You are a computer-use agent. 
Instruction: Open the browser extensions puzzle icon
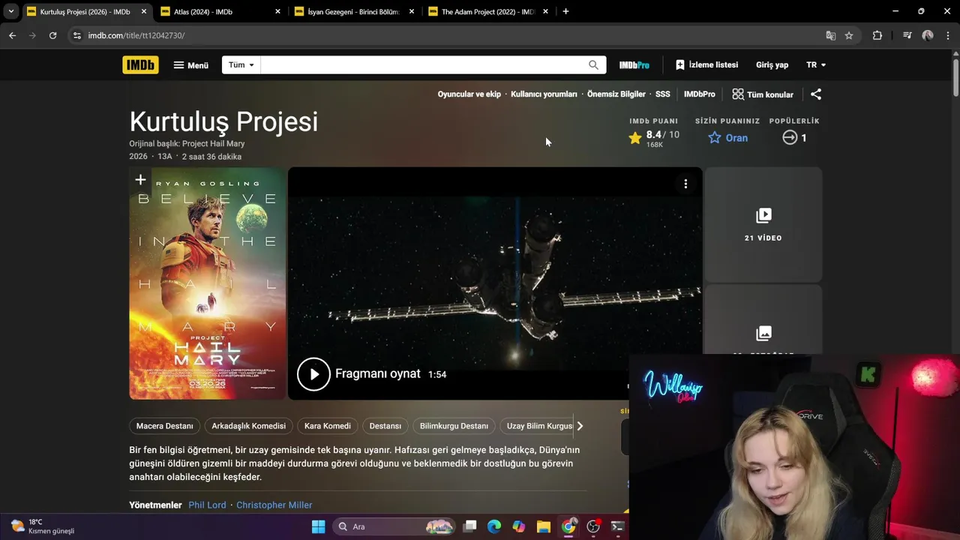[877, 35]
